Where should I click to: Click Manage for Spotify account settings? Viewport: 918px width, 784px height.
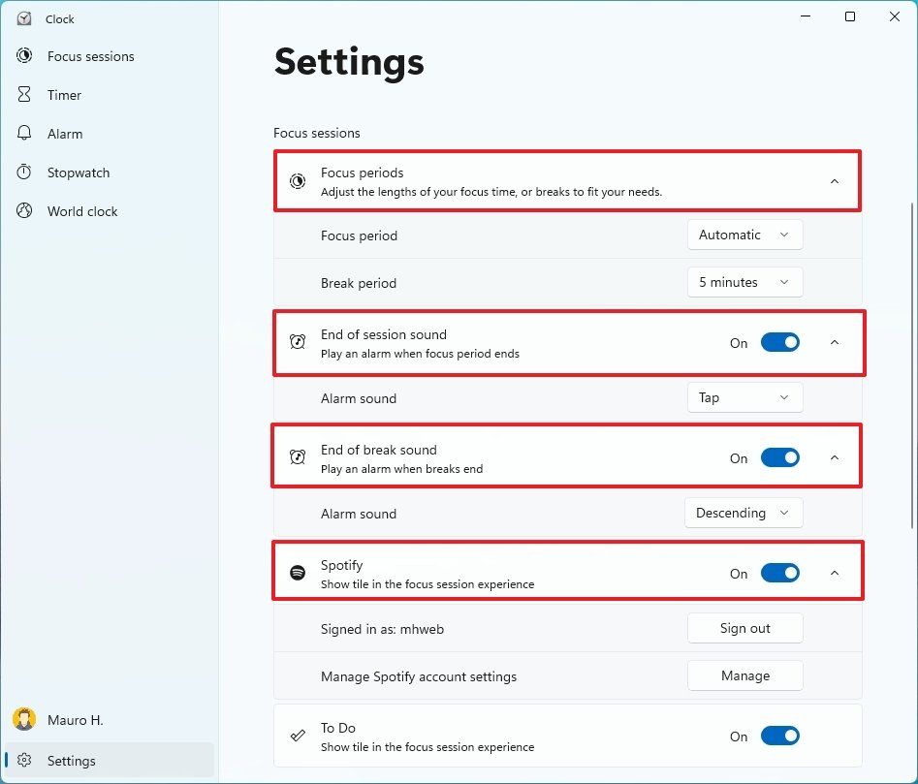pyautogui.click(x=744, y=675)
